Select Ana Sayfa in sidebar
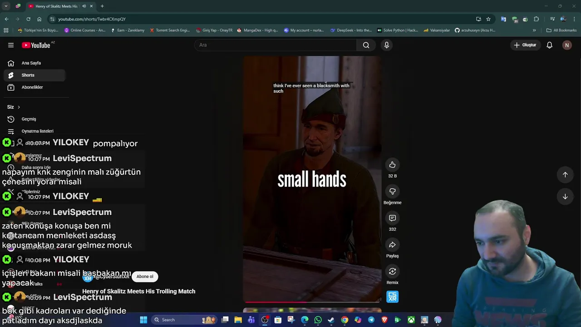The image size is (581, 327). (x=34, y=63)
